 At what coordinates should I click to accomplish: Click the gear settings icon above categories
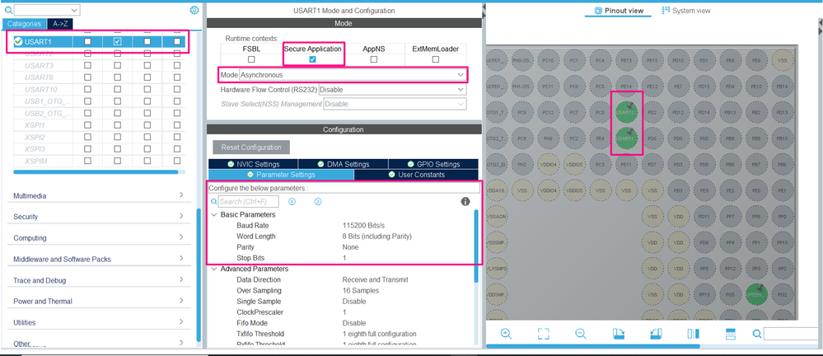tap(194, 10)
